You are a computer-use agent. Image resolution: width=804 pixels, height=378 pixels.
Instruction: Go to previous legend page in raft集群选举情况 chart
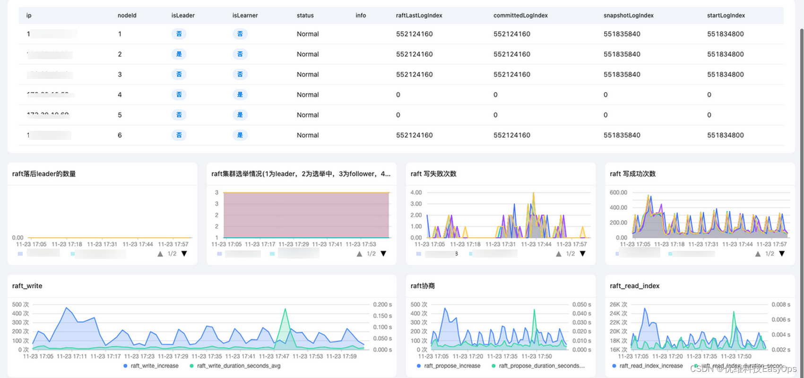point(359,254)
